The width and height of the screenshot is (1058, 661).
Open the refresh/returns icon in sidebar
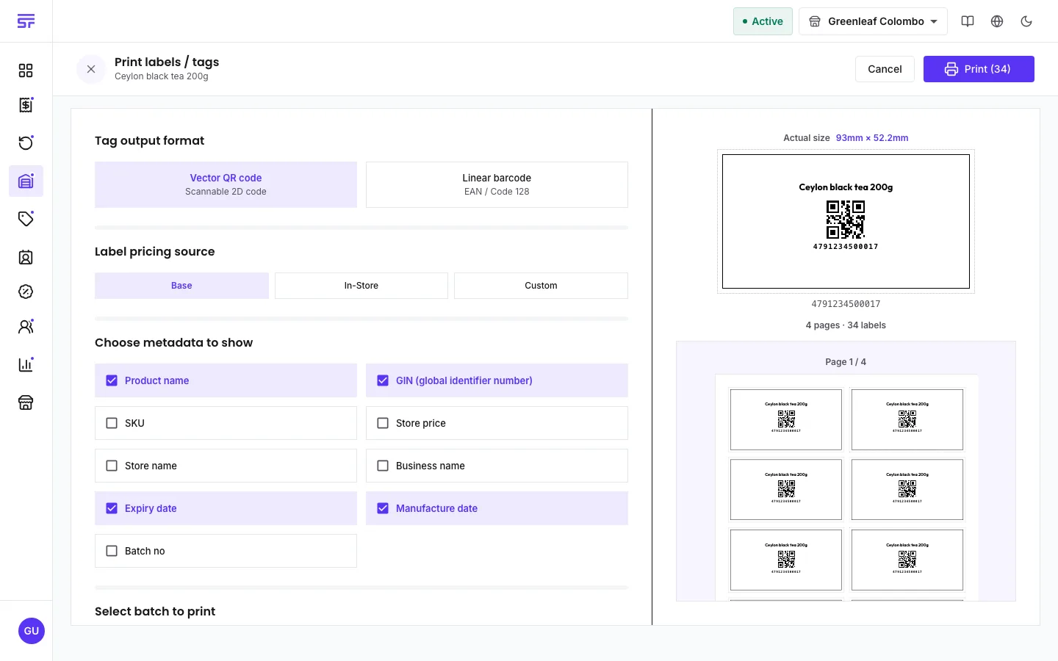point(26,142)
